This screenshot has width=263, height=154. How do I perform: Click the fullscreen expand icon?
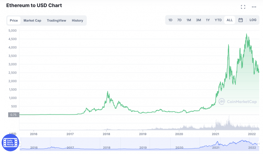click(243, 7)
